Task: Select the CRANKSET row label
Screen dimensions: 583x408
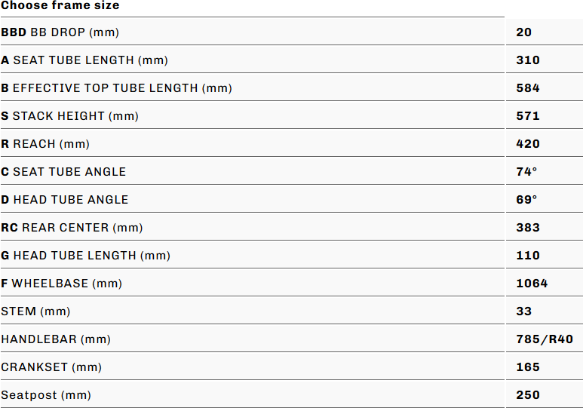Action: pyautogui.click(x=53, y=367)
